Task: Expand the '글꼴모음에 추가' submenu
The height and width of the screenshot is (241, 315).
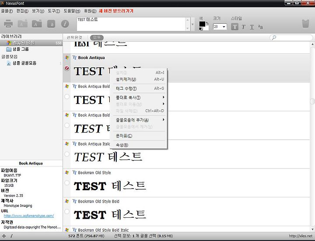Action: point(139,120)
